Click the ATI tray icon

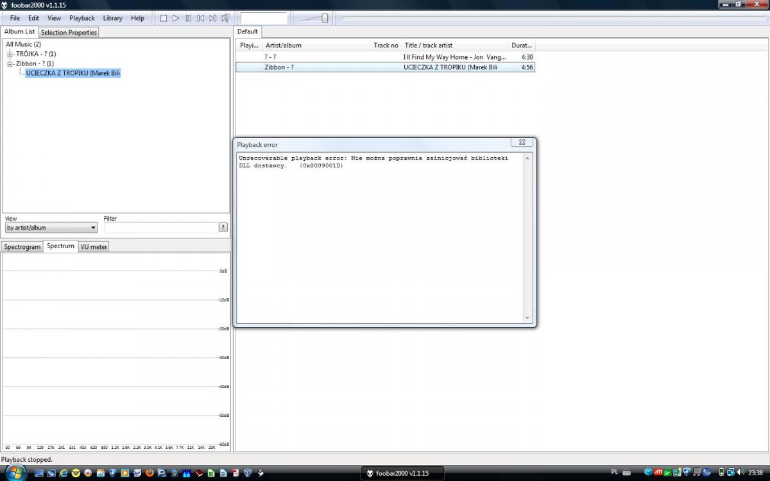coord(658,472)
